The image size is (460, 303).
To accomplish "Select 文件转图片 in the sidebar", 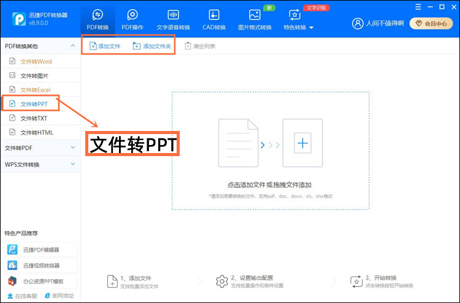I will 40,75.
